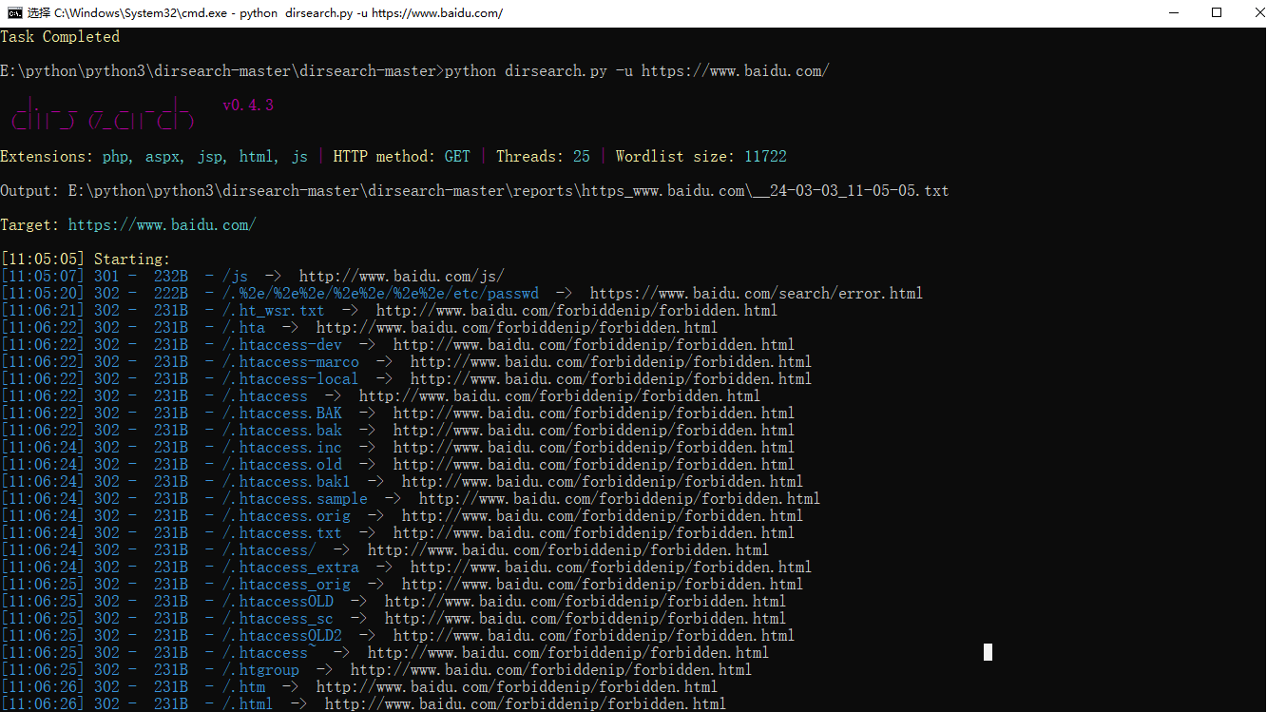This screenshot has height=712, width=1267.
Task: Click the /.htaccessOLD2 result path
Action: click(x=282, y=636)
